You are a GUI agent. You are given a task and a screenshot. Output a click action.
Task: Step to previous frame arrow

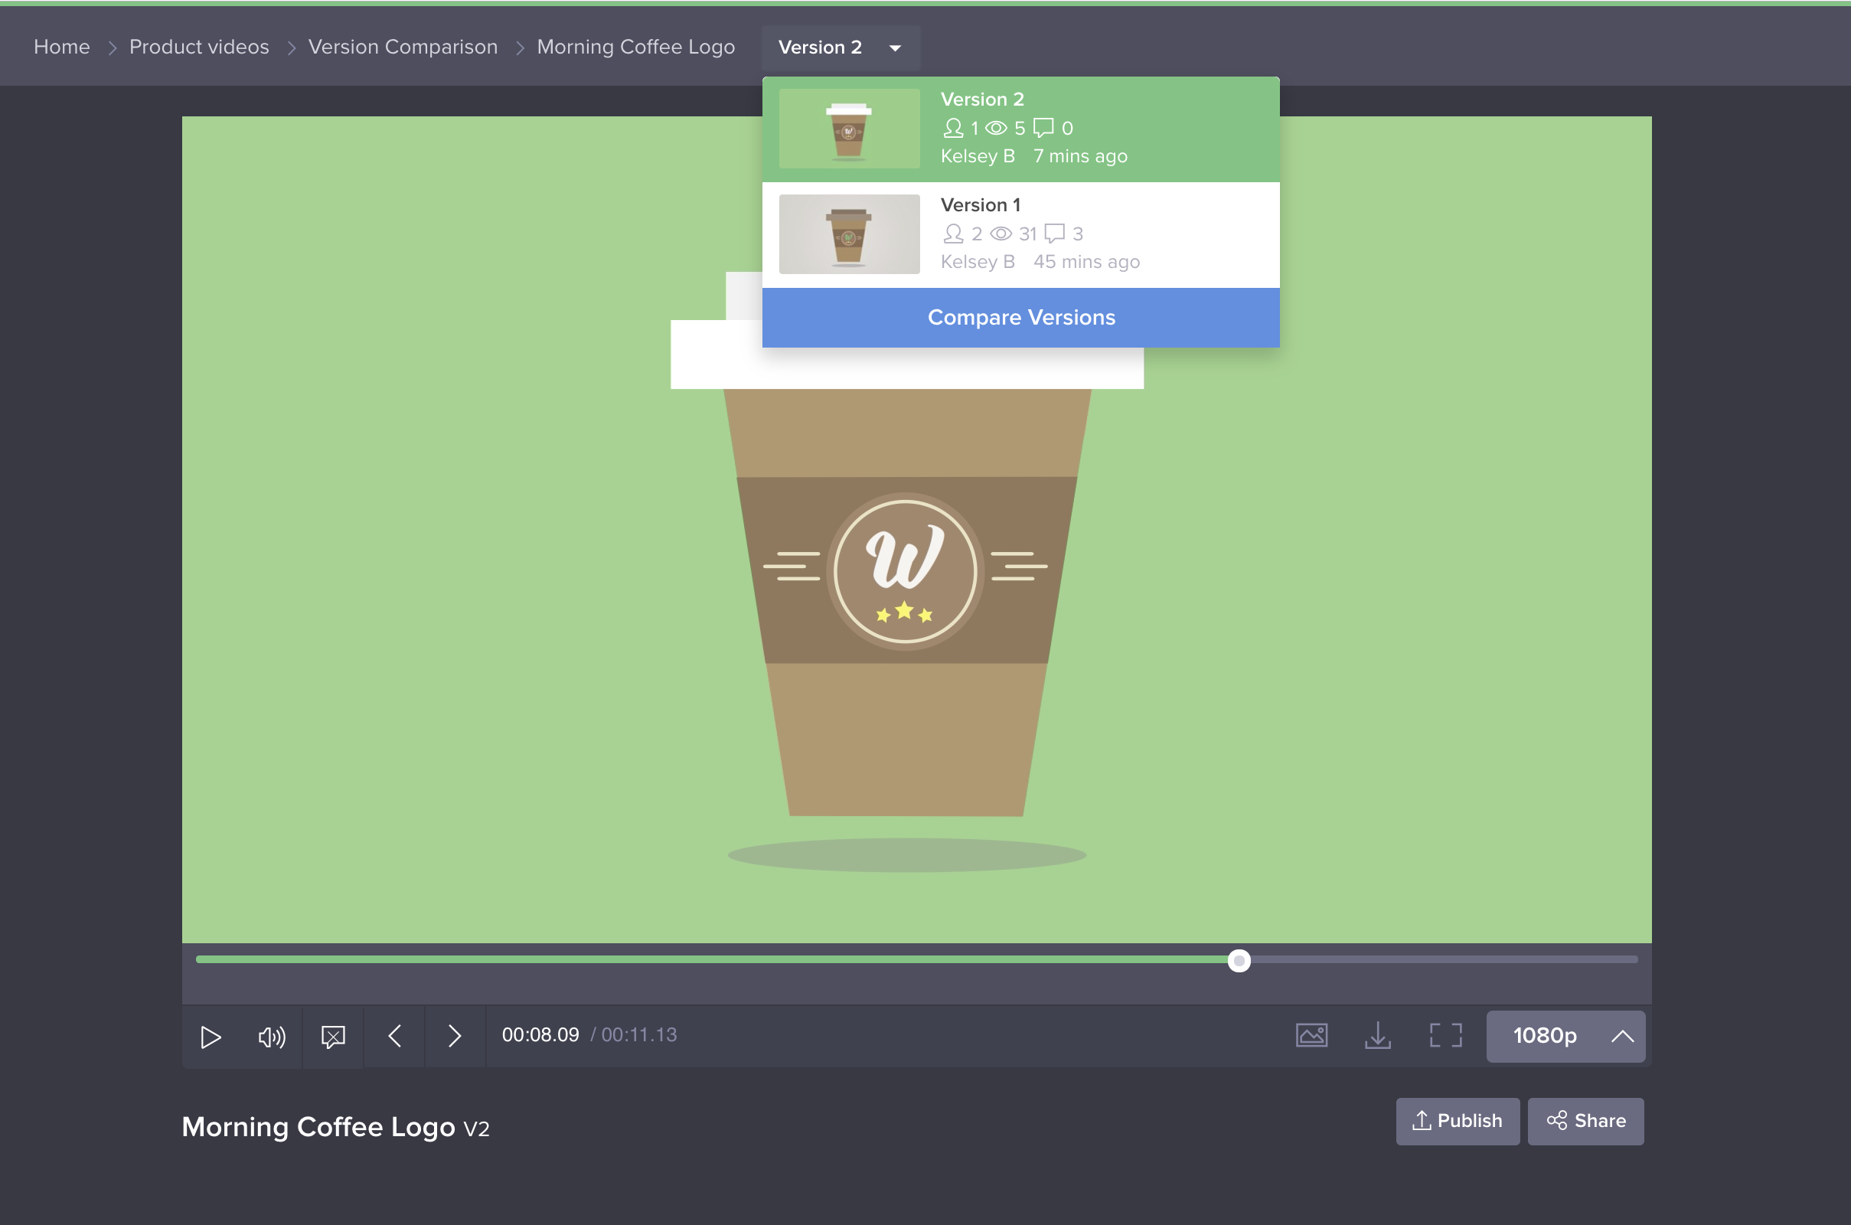pyautogui.click(x=394, y=1037)
